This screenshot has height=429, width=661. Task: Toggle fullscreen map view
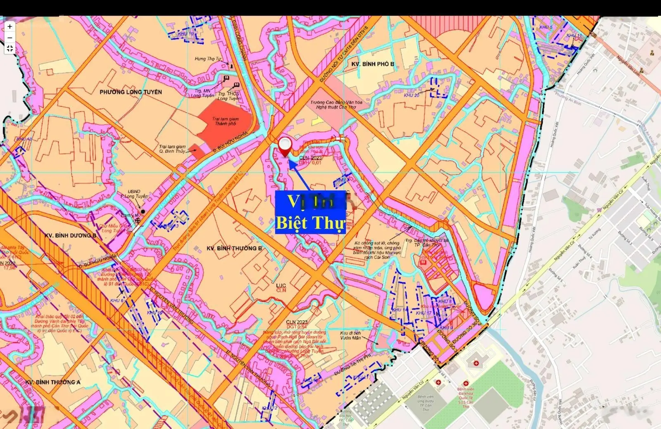(x=10, y=49)
